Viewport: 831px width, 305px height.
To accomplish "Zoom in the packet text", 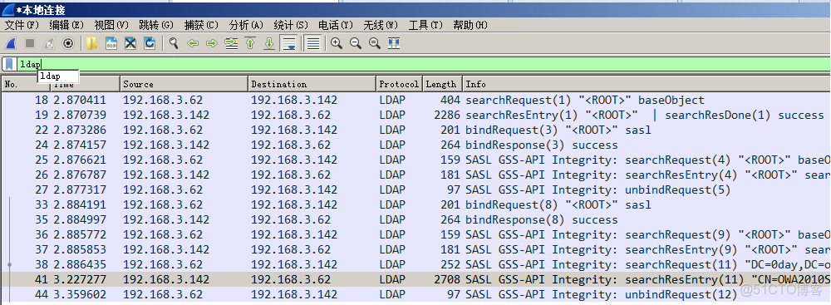I will (336, 43).
